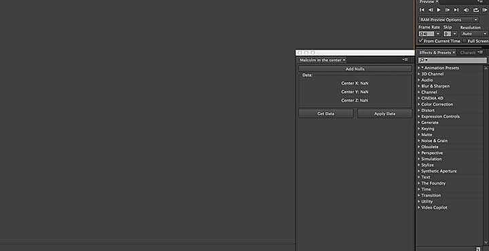This screenshot has width=489, height=251.
Task: Select the Effects & Presets tab
Action: coord(435,52)
